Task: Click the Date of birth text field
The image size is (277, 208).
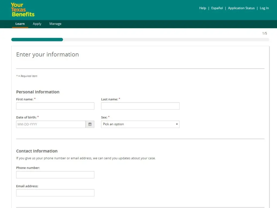Action: 51,124
